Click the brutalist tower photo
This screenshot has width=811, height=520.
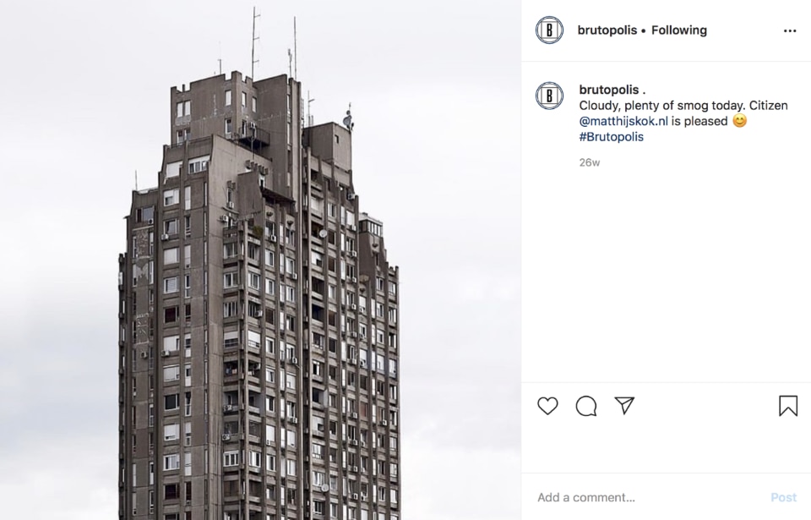point(261,260)
